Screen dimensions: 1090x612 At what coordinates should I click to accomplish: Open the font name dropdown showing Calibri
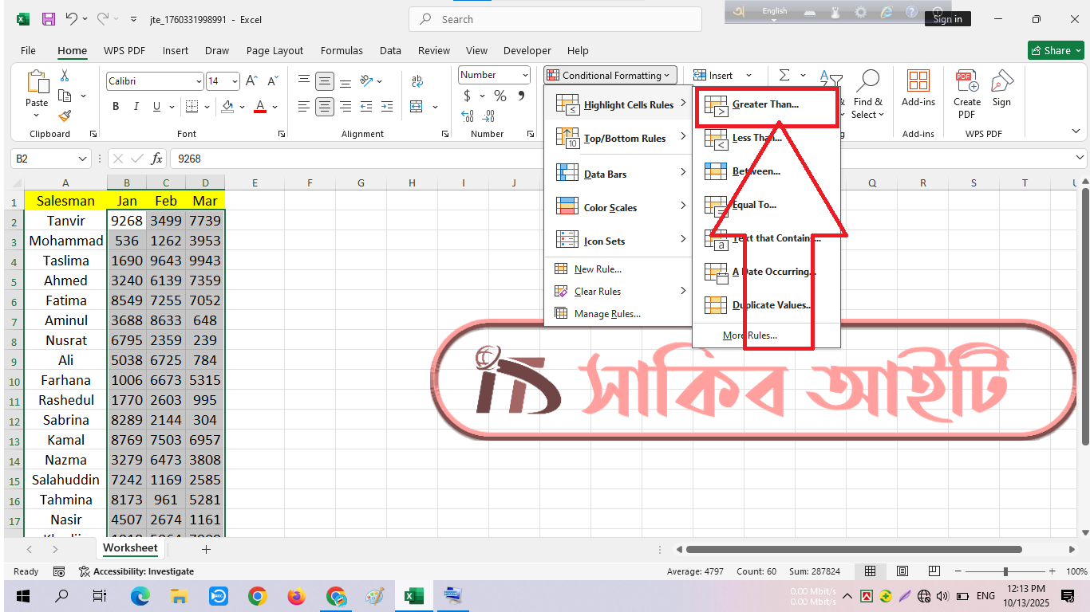point(199,81)
